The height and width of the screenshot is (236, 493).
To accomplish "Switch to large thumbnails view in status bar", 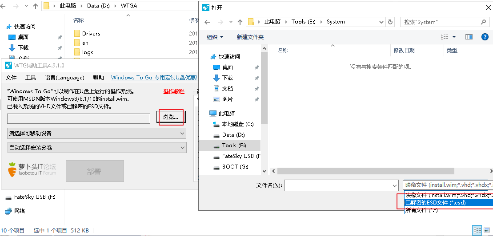I will click(x=486, y=230).
